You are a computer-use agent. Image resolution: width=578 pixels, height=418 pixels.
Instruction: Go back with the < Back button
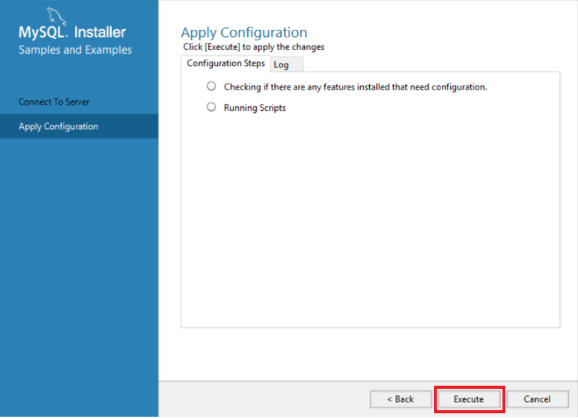tap(401, 399)
